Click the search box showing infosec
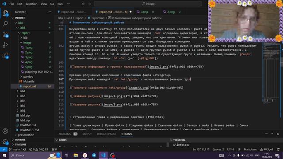 click(148, 4)
